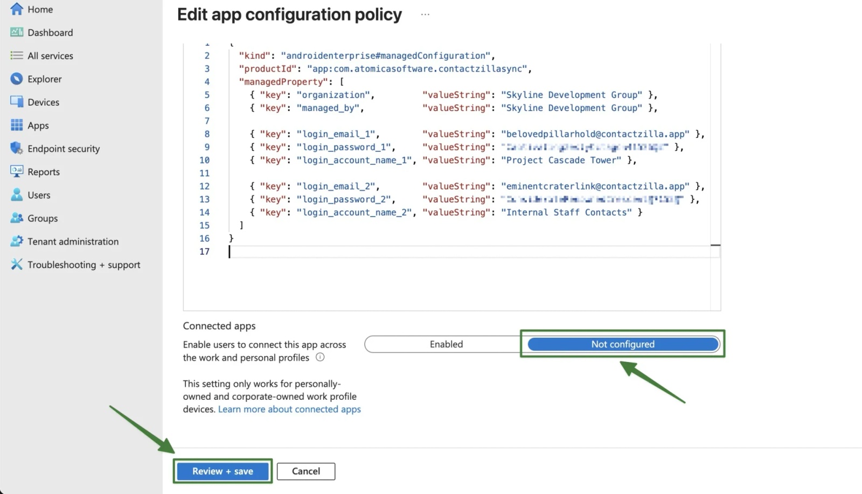862x494 pixels.
Task: Click the Endpoint security shield icon
Action: coord(17,148)
